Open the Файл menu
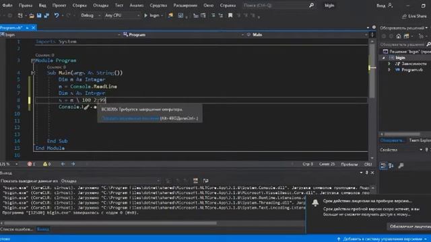The width and height of the screenshot is (431, 242). pos(7,5)
